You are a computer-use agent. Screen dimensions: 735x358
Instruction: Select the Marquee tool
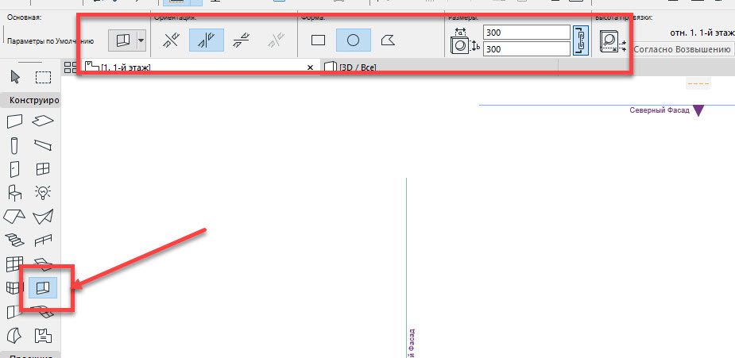point(43,77)
